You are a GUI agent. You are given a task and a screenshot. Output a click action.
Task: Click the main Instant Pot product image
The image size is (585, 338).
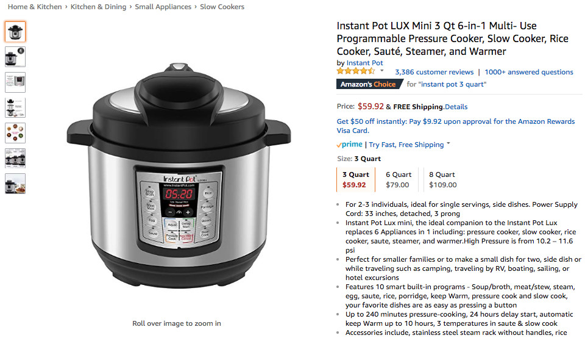click(x=179, y=174)
